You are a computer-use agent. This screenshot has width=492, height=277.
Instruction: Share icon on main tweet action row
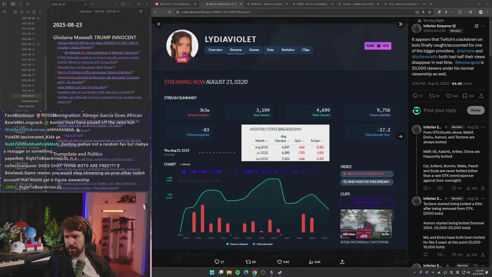pos(481,96)
